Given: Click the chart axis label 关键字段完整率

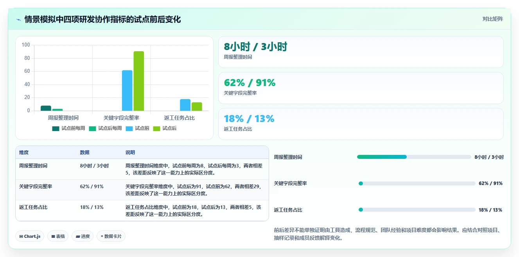Looking at the screenshot, I should [121, 118].
